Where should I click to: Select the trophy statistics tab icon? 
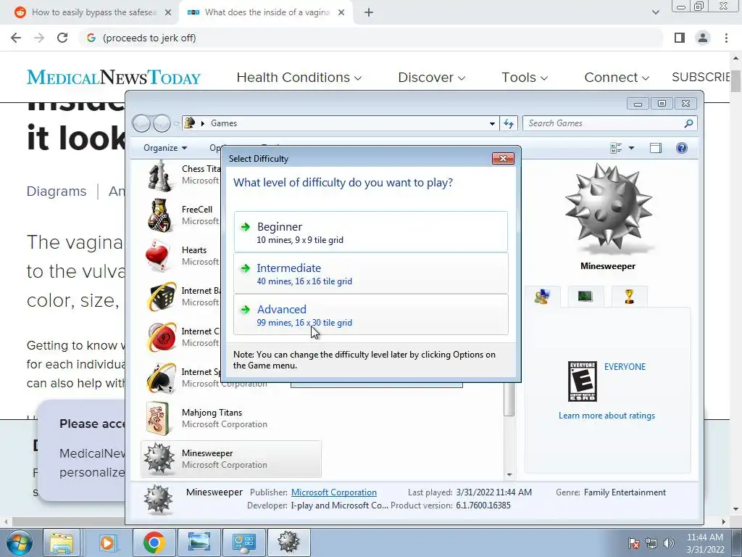coord(629,297)
